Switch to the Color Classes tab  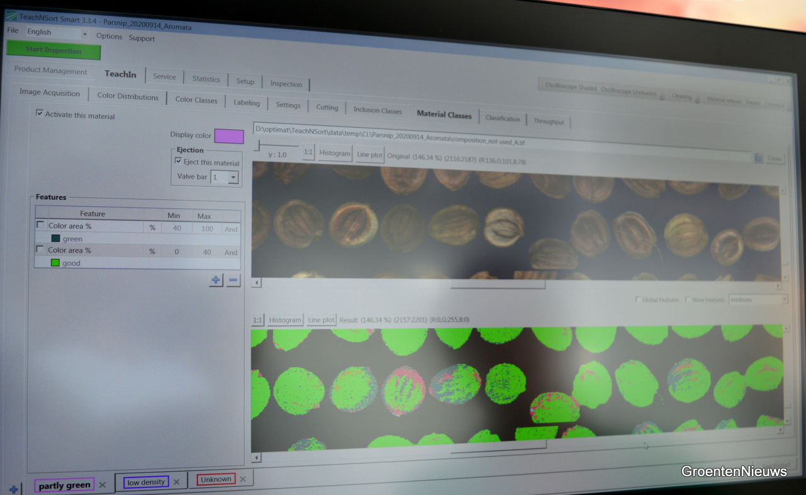[x=196, y=100]
